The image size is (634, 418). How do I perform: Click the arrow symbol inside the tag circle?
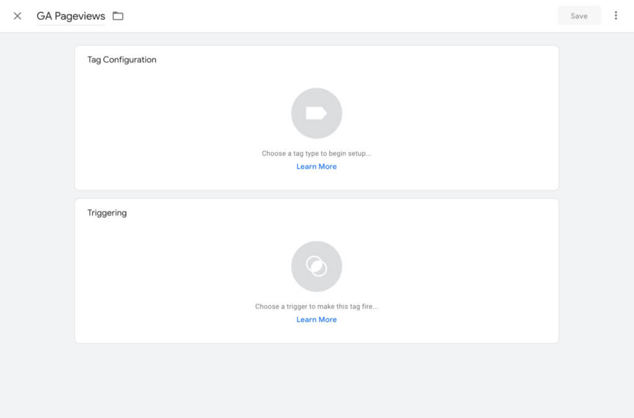point(316,113)
